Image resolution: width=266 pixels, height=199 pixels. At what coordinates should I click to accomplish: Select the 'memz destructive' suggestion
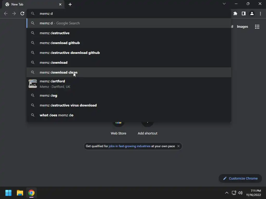pos(129,33)
